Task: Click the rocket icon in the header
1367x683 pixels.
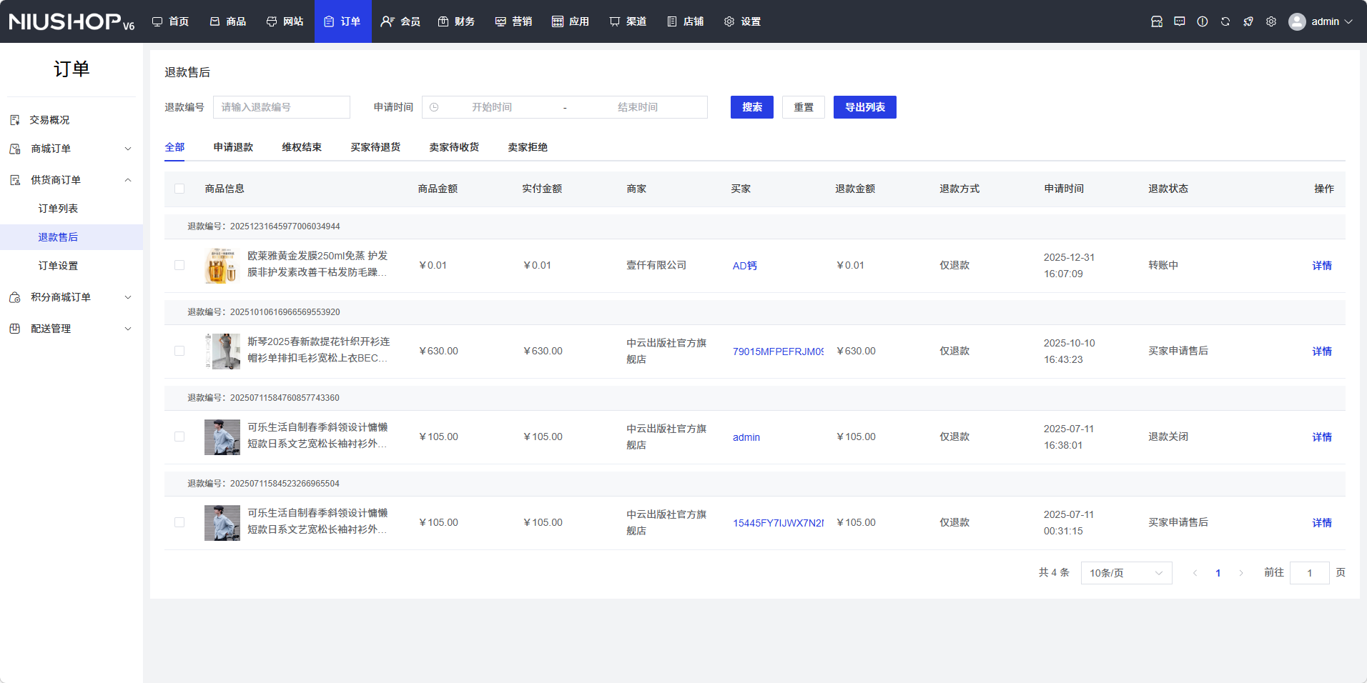Action: pos(1248,21)
